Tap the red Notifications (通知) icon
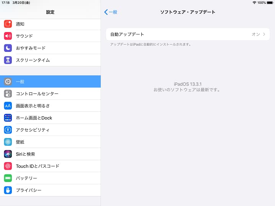The image size is (275, 206). (x=8, y=24)
